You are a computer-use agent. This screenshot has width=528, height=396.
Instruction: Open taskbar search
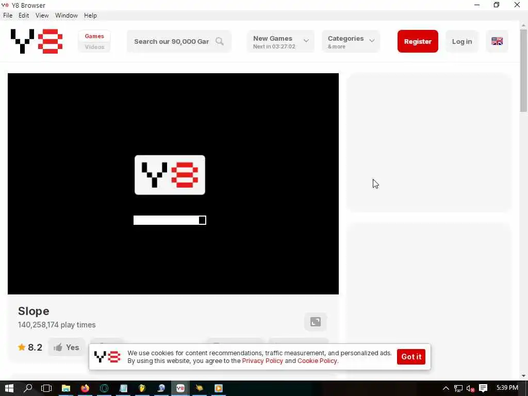tap(28, 388)
